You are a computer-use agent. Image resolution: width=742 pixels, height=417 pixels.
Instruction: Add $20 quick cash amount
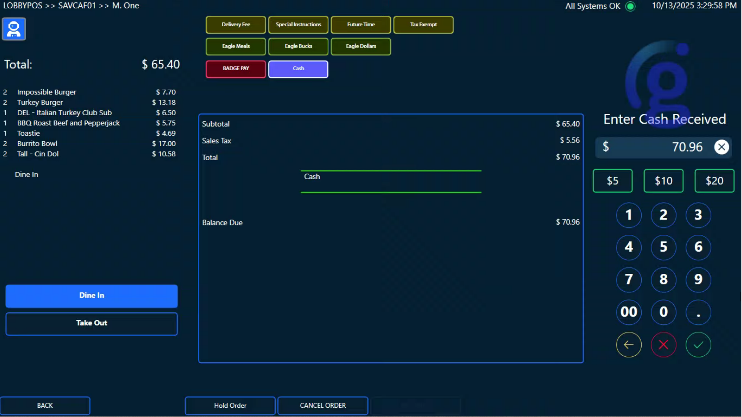pos(714,181)
